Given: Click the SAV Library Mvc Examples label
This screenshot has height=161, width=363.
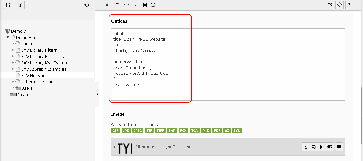Looking at the screenshot, I should tap(47, 63).
